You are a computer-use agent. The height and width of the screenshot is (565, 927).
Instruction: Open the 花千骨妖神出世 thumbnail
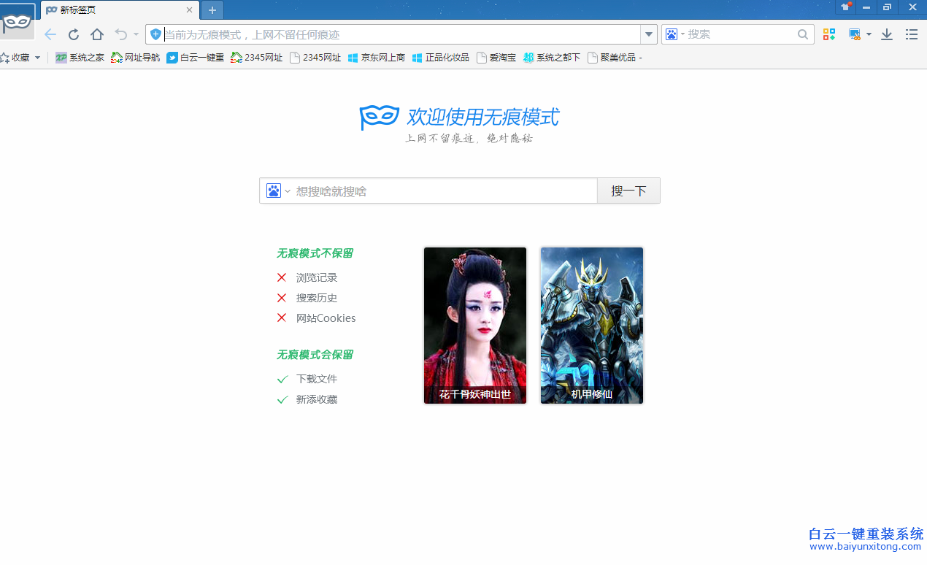coord(475,326)
